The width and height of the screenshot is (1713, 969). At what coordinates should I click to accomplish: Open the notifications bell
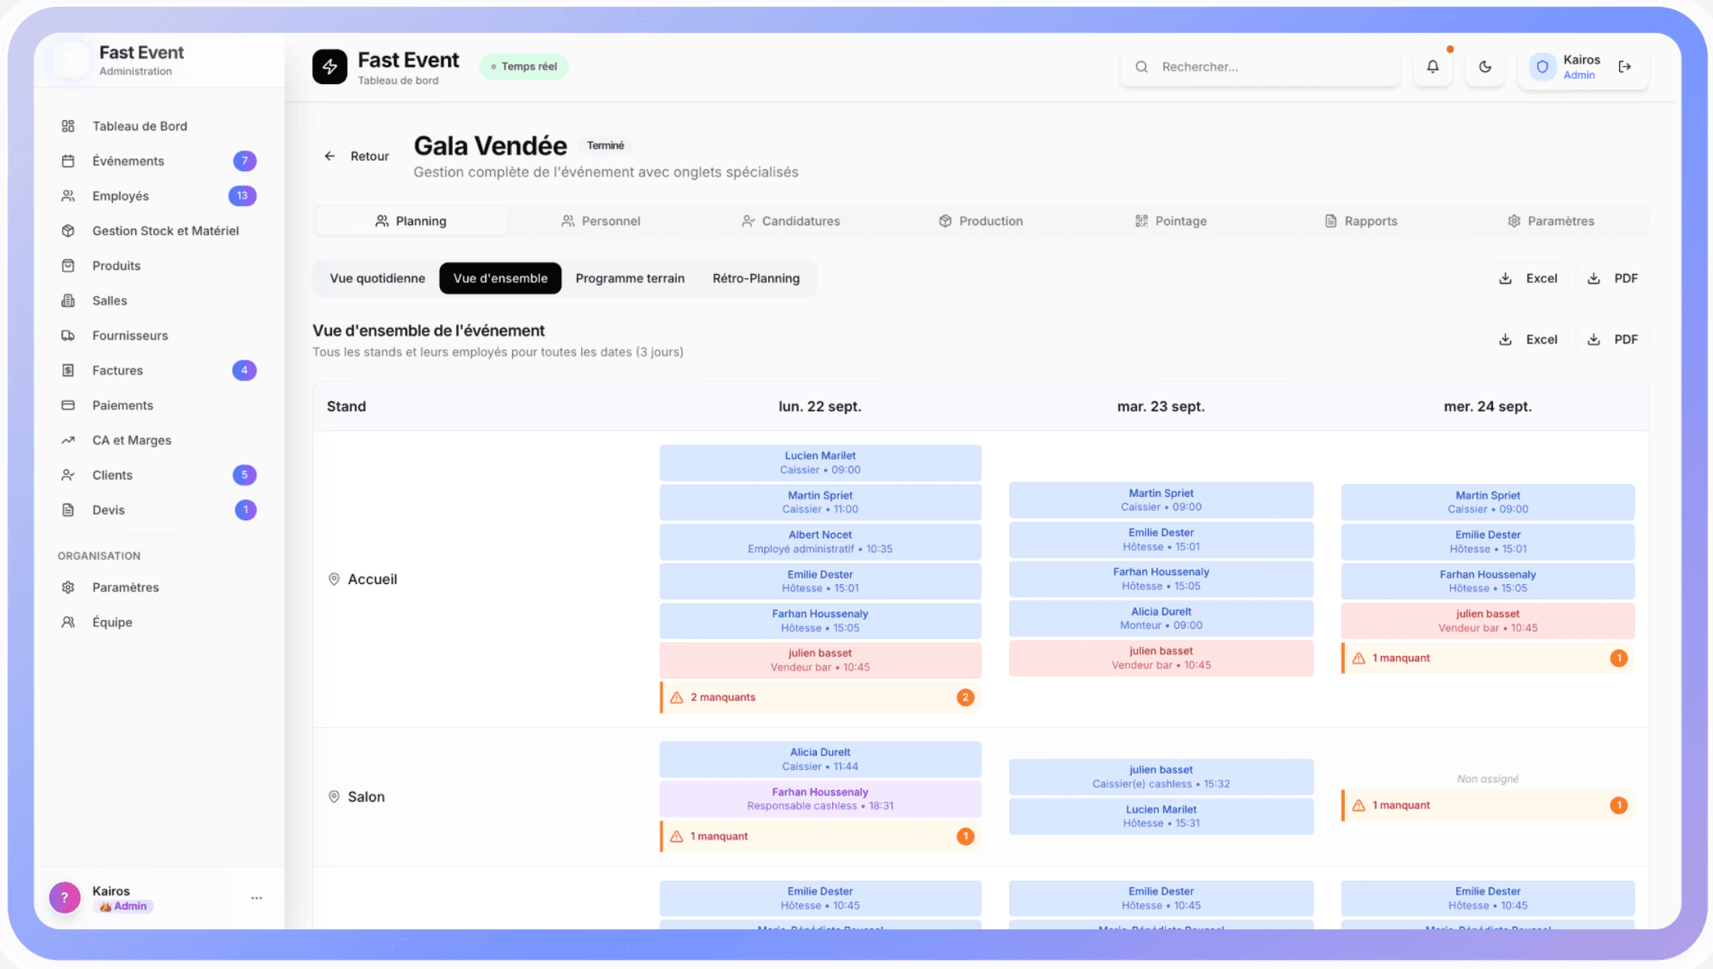[1432, 67]
